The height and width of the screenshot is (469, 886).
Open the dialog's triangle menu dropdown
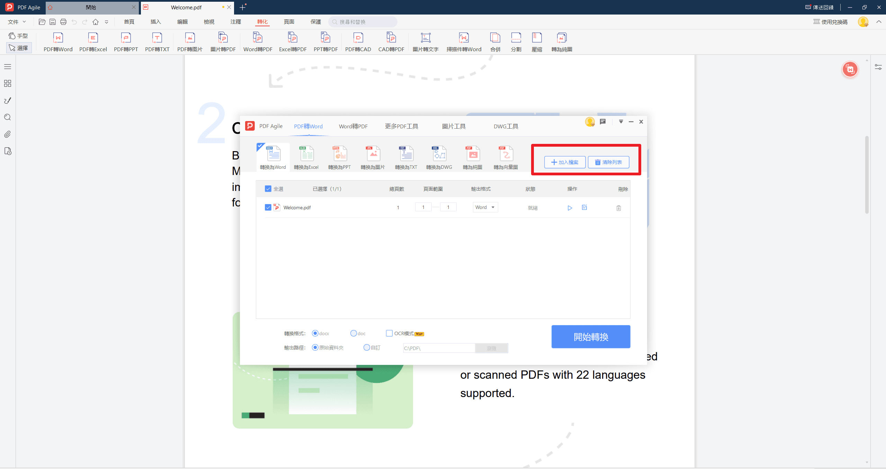coord(621,121)
